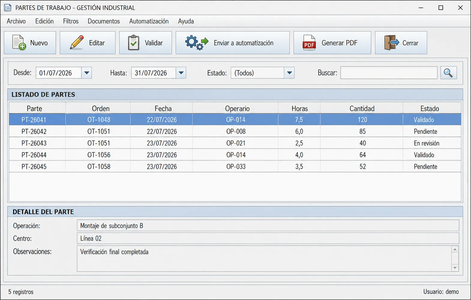Sort by the Parte column header

pyautogui.click(x=37, y=108)
